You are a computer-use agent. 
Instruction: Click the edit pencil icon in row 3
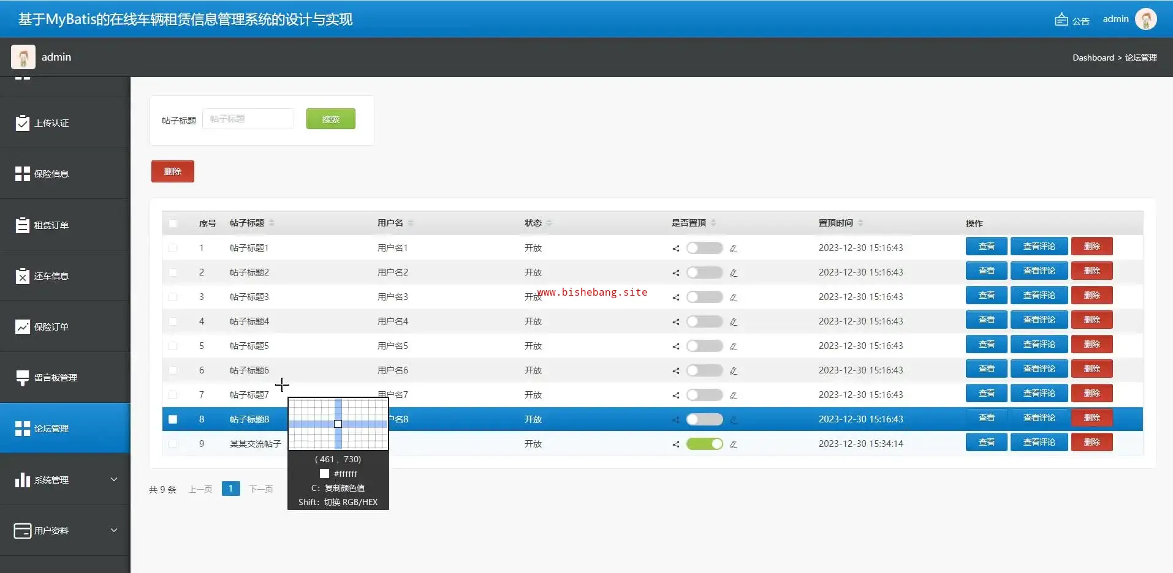point(733,298)
